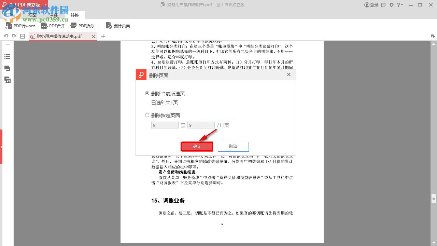
Task: Click the 金山PDF logo icon in dialog
Action: click(x=141, y=75)
